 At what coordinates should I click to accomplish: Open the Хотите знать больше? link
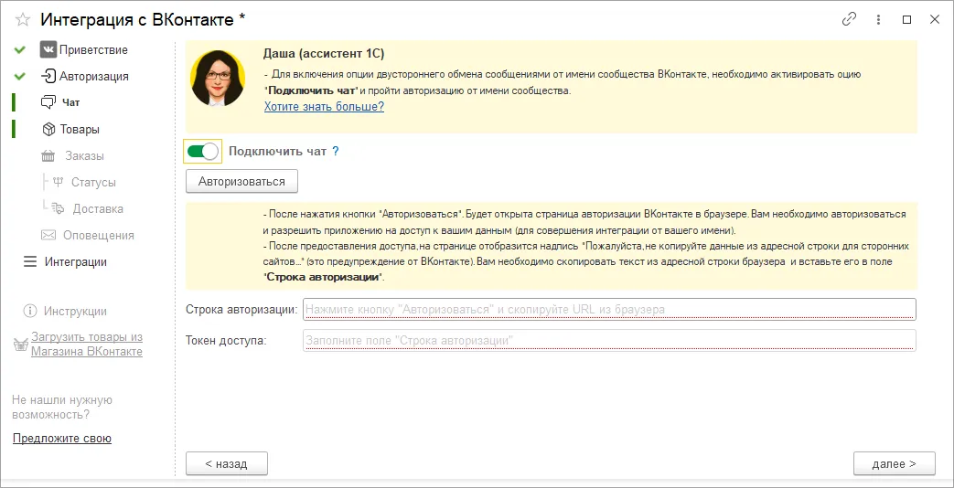(x=324, y=106)
